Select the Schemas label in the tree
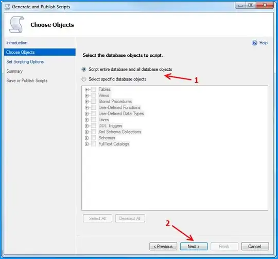Image resolution: width=278 pixels, height=259 pixels. [107, 138]
